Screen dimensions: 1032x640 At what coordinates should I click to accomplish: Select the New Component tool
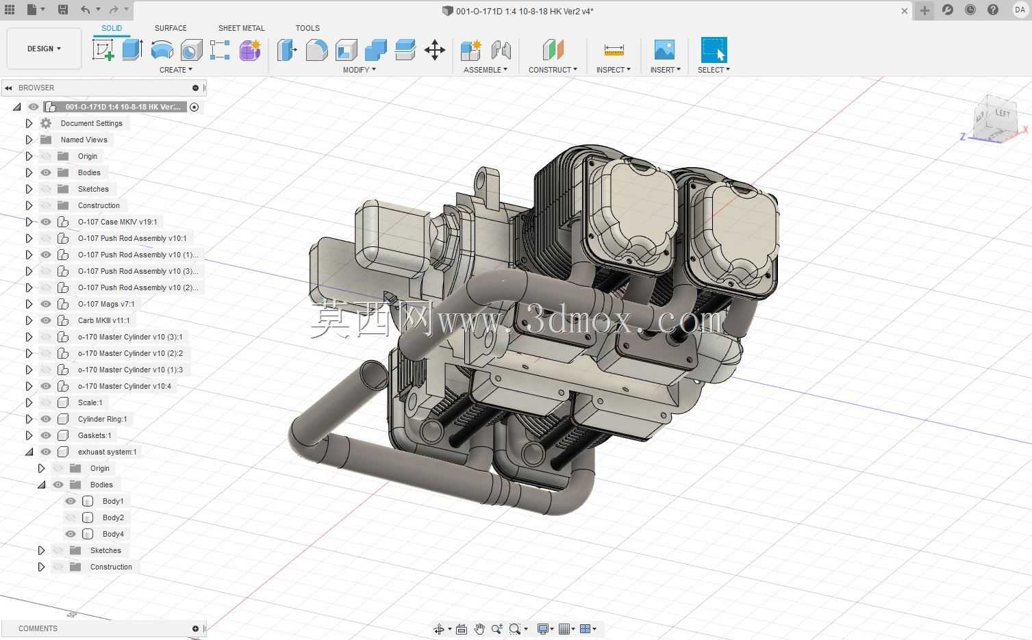click(x=471, y=50)
